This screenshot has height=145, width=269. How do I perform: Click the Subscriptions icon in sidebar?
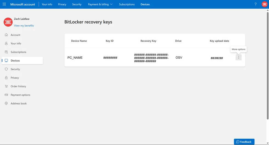6,52
